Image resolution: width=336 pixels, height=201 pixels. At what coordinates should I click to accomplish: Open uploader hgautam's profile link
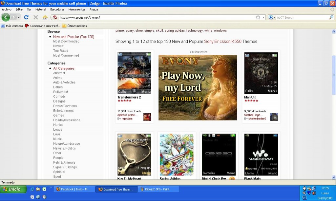pyautogui.click(x=127, y=119)
